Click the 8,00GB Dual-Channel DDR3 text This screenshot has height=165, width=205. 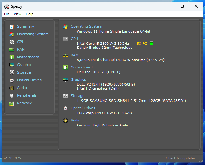click(121, 60)
